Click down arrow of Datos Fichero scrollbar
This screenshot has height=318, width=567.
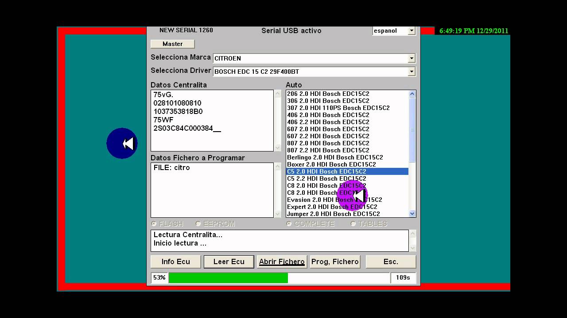pyautogui.click(x=278, y=214)
